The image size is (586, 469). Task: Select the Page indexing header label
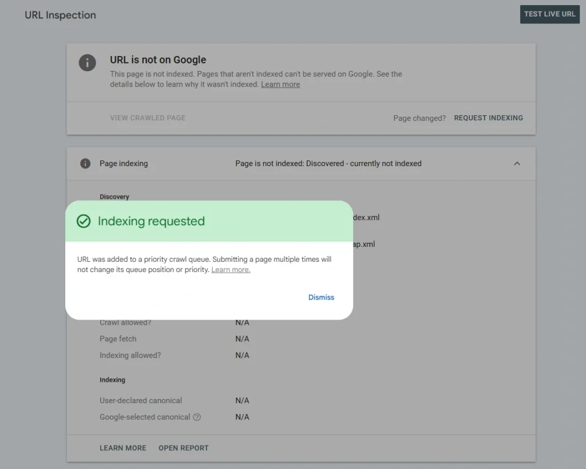tap(124, 164)
